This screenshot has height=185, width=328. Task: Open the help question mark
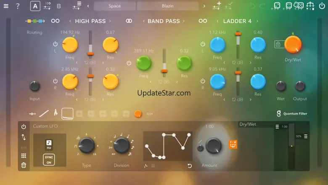(x=18, y=6)
